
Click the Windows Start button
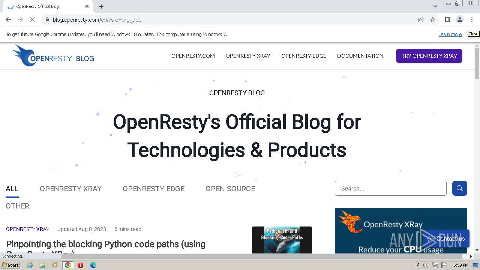tap(10, 265)
